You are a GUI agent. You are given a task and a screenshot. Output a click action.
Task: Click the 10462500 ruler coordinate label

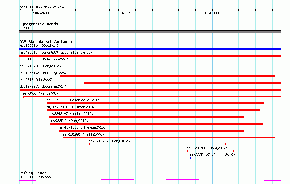pyautogui.click(x=126, y=13)
